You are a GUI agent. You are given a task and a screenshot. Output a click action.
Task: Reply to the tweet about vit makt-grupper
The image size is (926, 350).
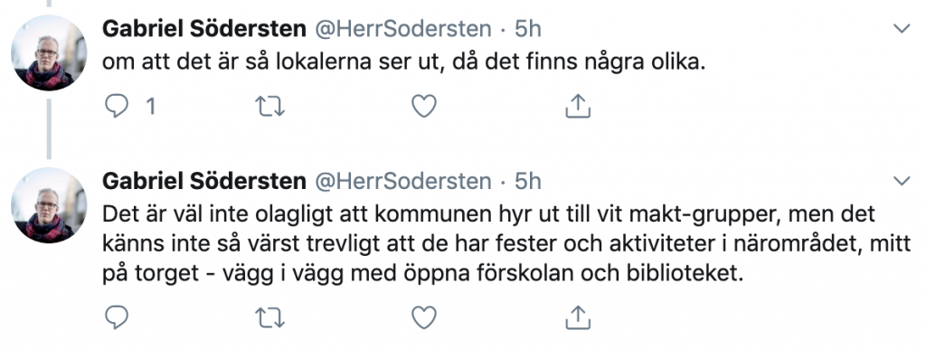[x=117, y=317]
